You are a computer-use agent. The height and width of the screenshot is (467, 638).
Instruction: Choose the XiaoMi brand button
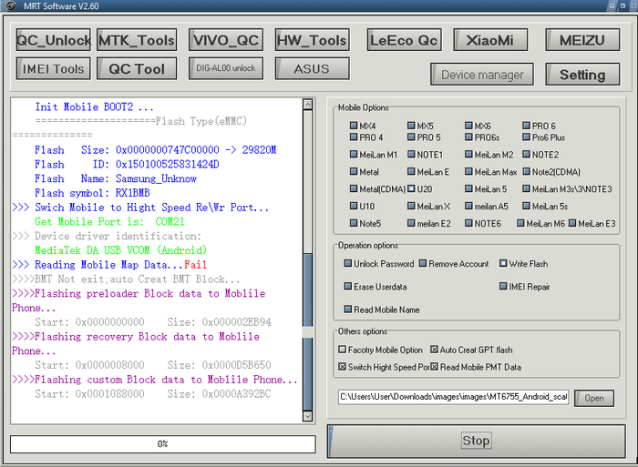[489, 40]
